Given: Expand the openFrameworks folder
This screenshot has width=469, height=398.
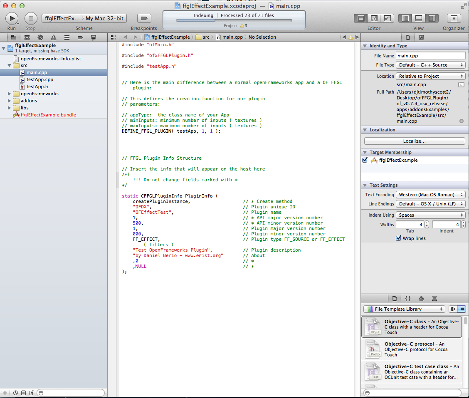Looking at the screenshot, I should point(10,94).
